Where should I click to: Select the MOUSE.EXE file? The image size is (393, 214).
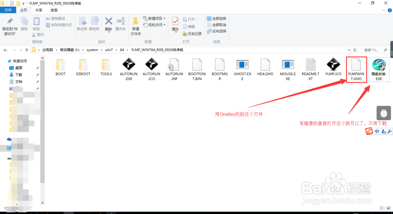tap(288, 69)
